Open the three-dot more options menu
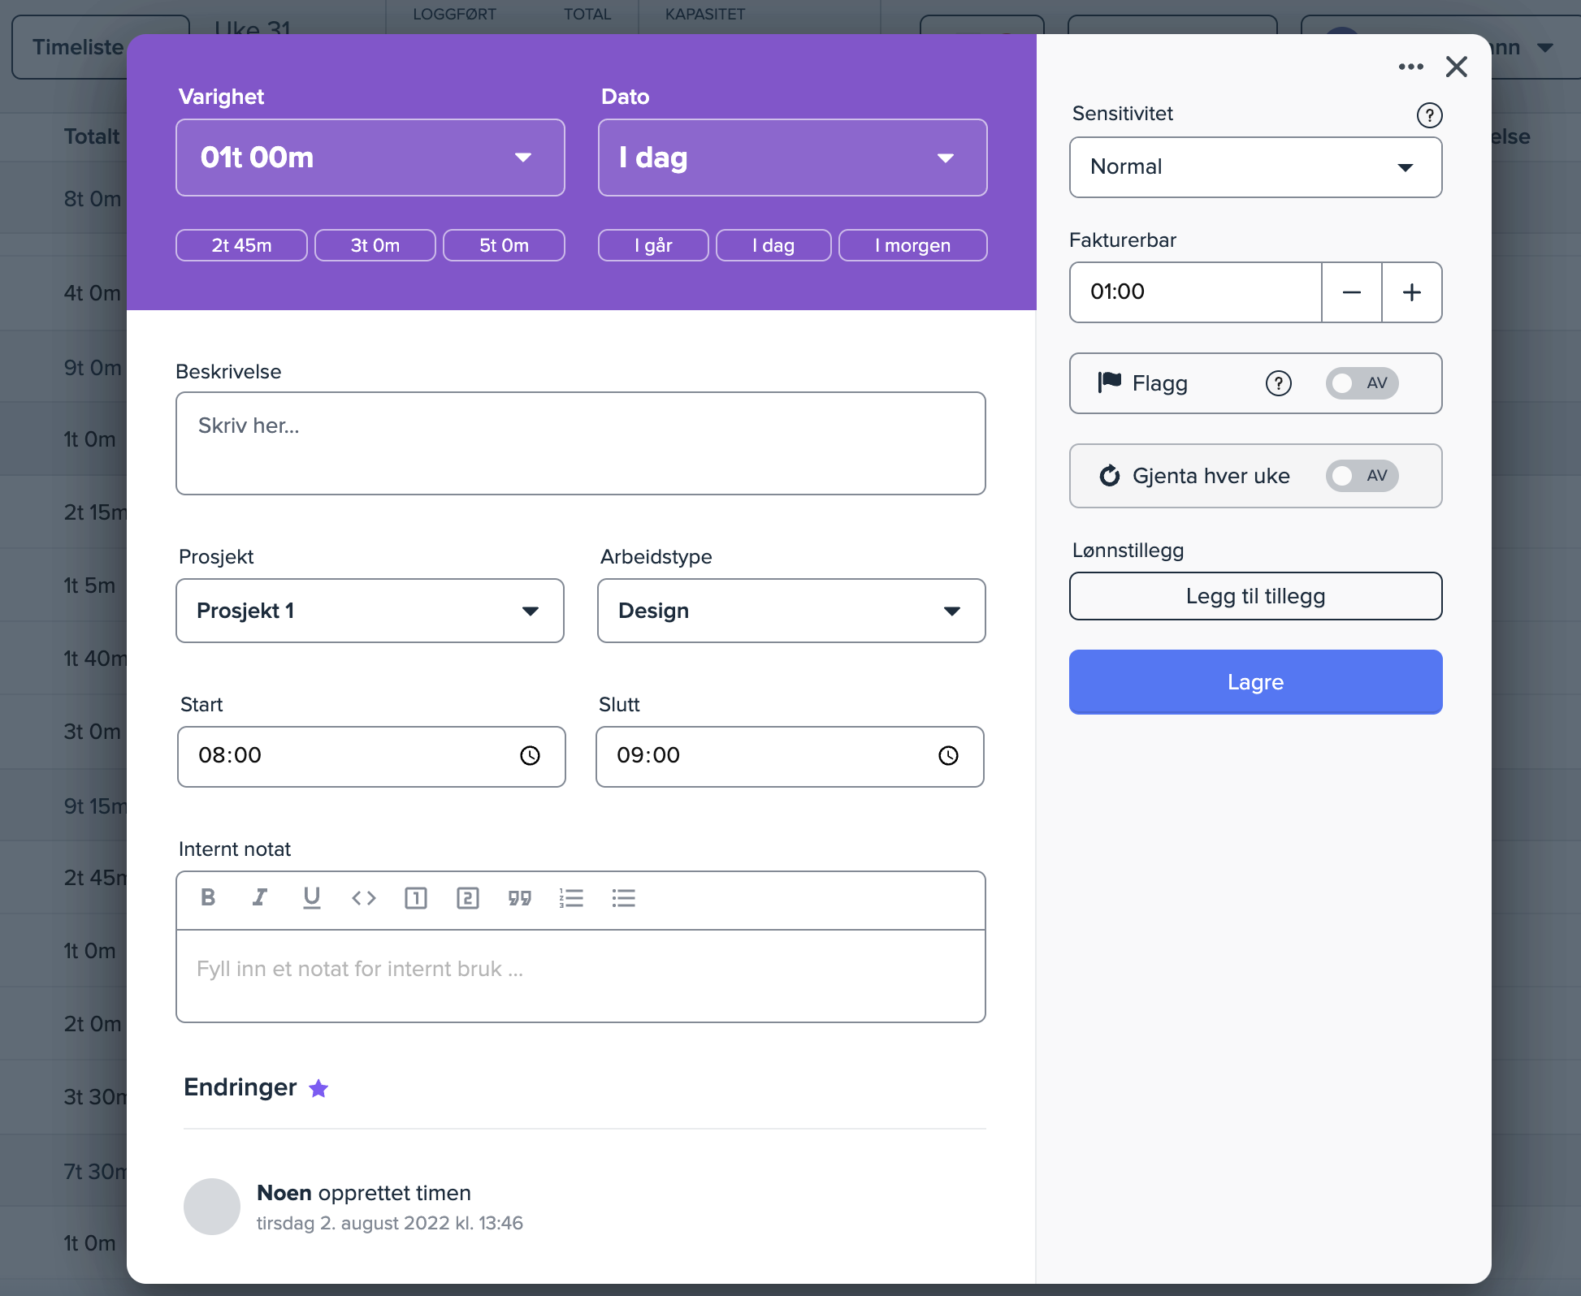Screen dimensions: 1581x1296 [x=1410, y=67]
